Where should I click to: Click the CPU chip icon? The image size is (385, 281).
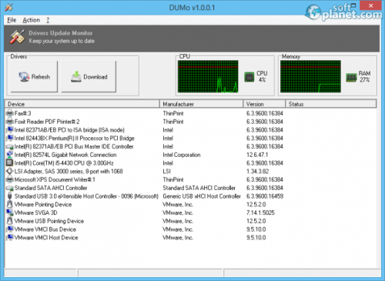pos(249,77)
